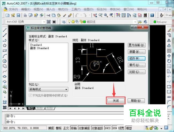Image resolution: width=174 pixels, height=132 pixels.
Task: Select the Revision Cloud tool
Action: tap(5, 66)
